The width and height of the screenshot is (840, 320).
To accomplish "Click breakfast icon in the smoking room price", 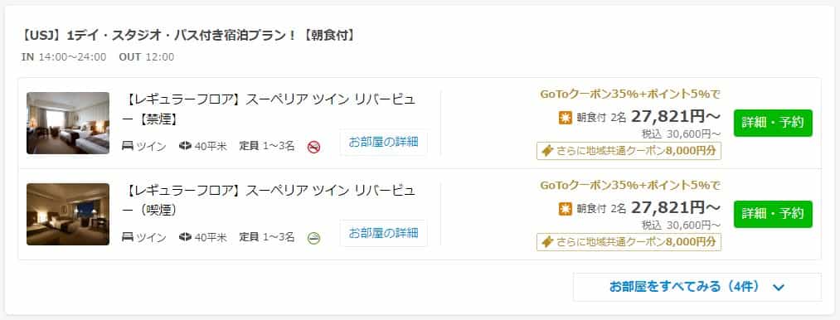I will pos(566,209).
